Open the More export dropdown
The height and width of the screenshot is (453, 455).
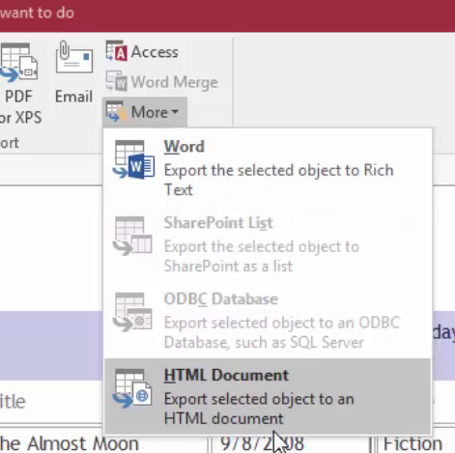click(x=144, y=112)
